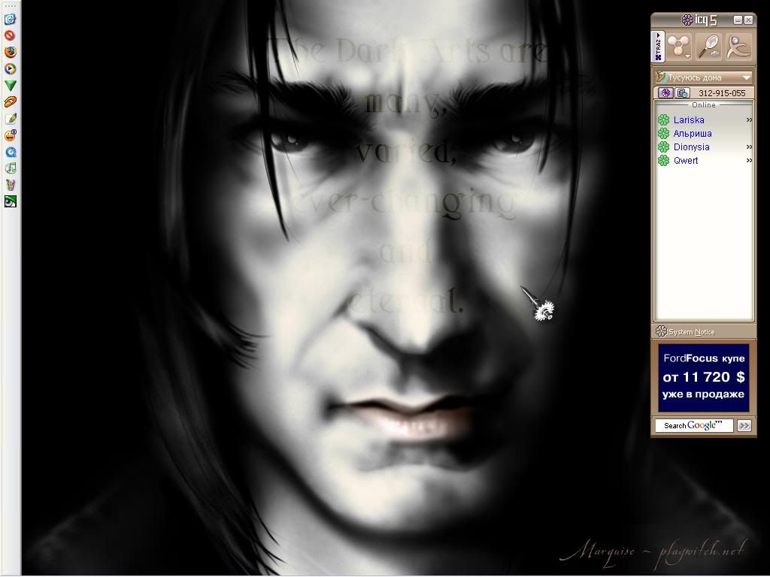
Task: Click the green music note icon in the launch bar
Action: click(11, 168)
